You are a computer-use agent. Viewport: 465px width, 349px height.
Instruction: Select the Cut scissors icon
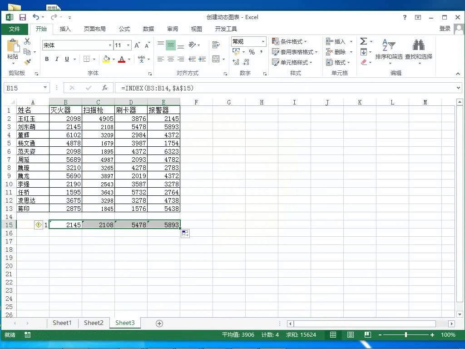pos(27,41)
